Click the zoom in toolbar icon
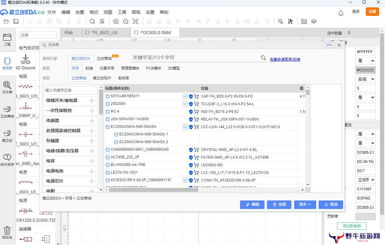385x245 pixels. (116, 21)
